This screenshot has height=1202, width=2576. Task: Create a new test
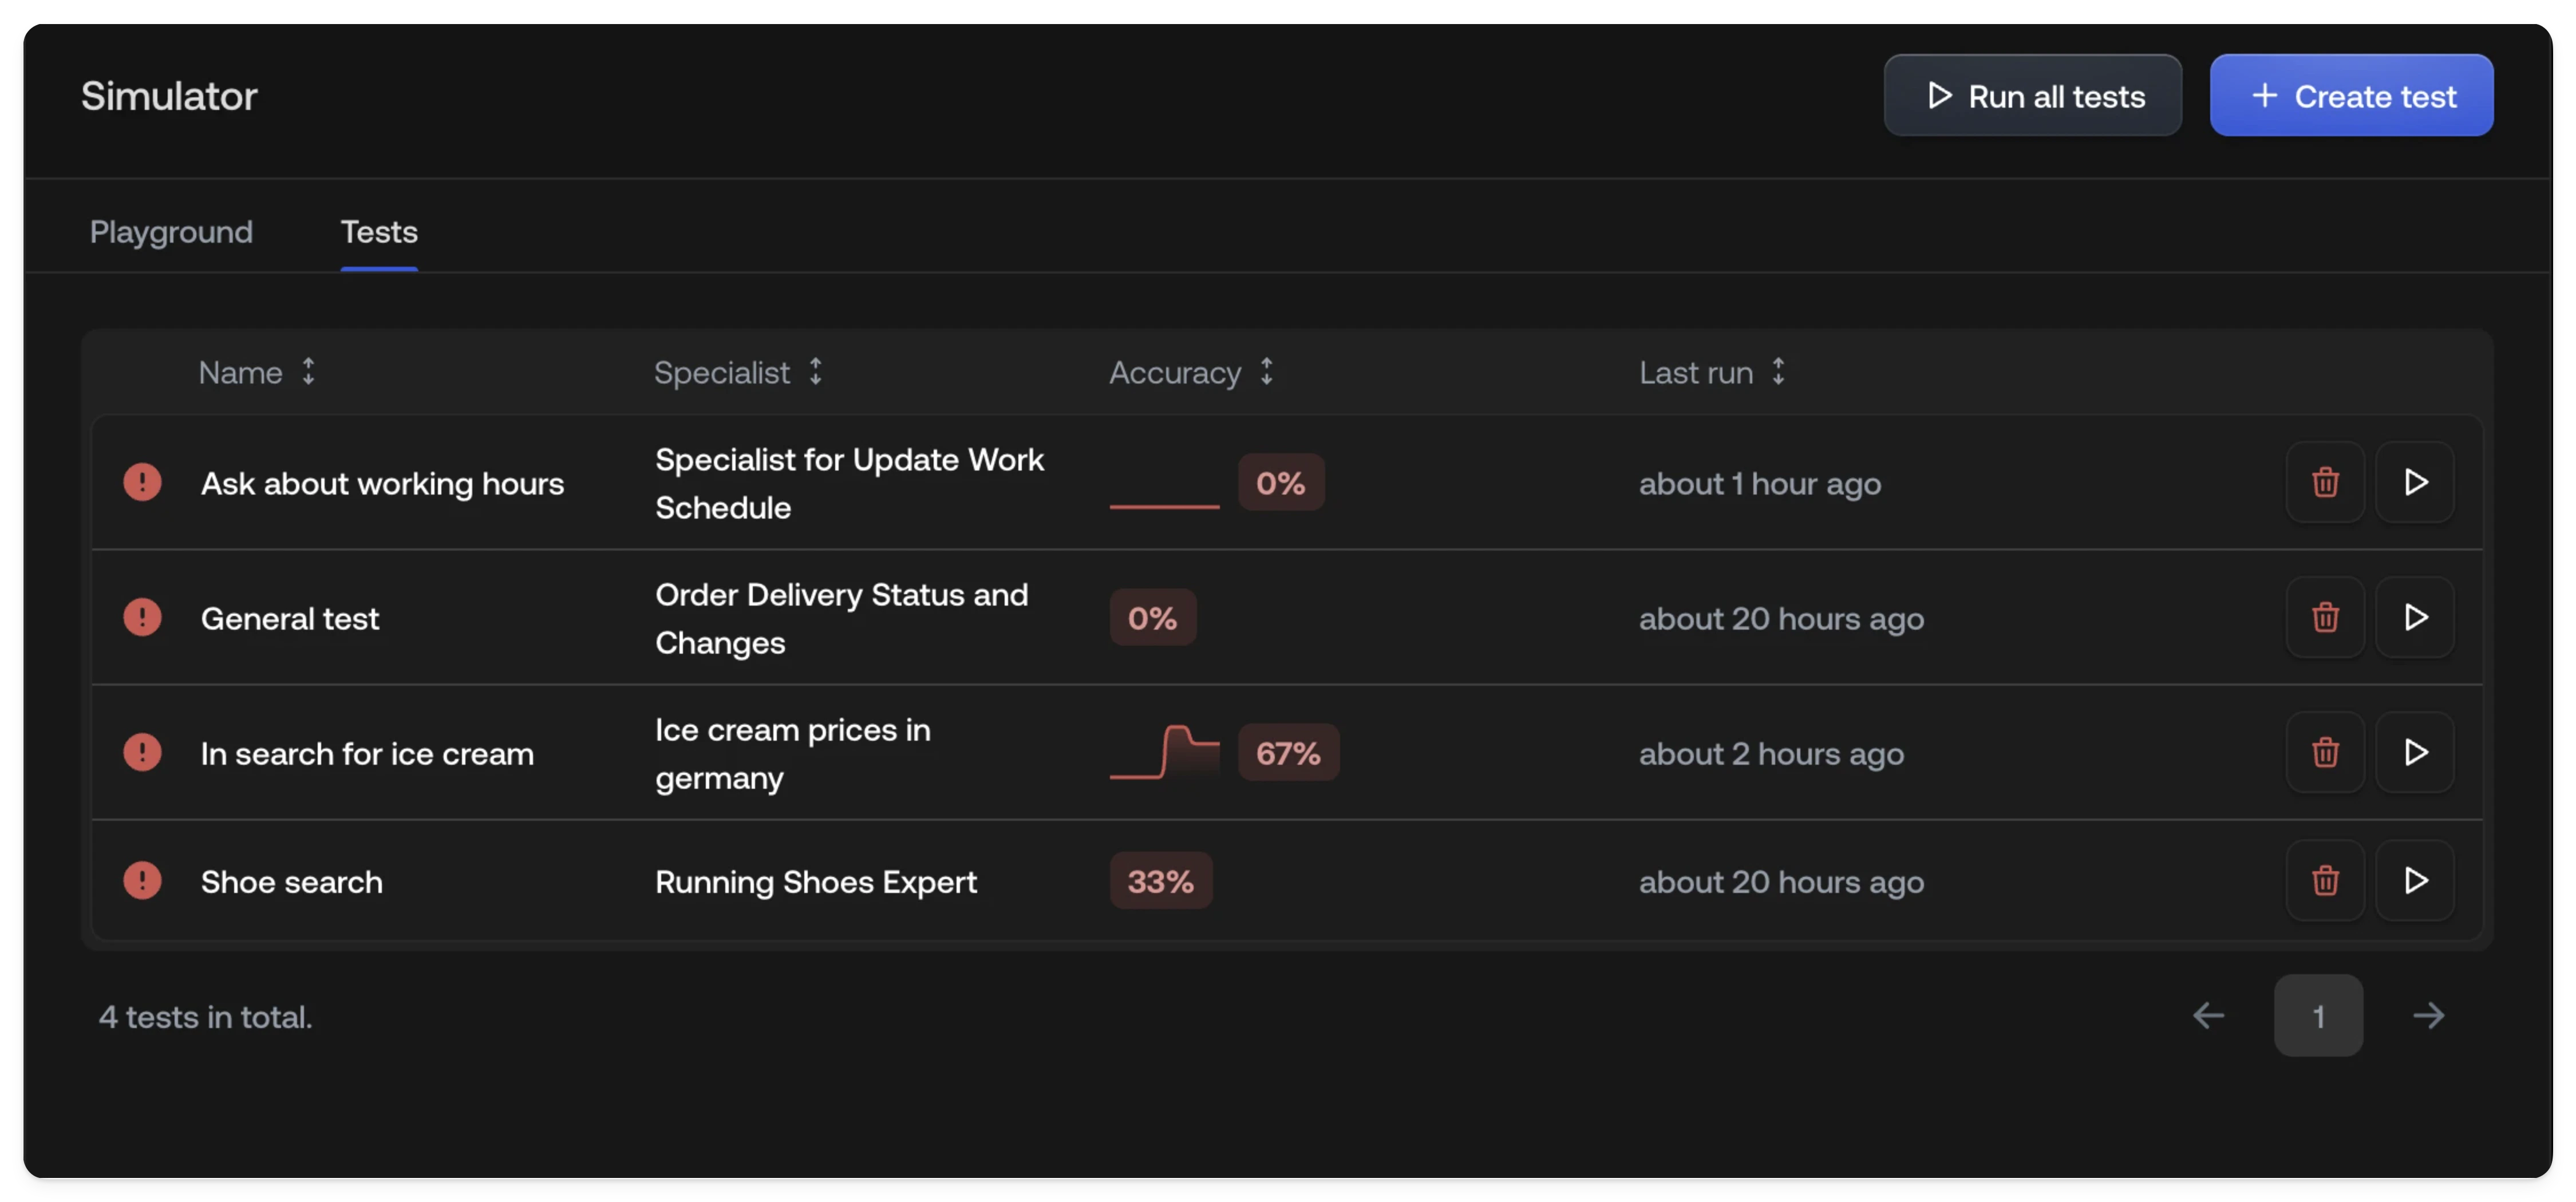click(x=2351, y=95)
